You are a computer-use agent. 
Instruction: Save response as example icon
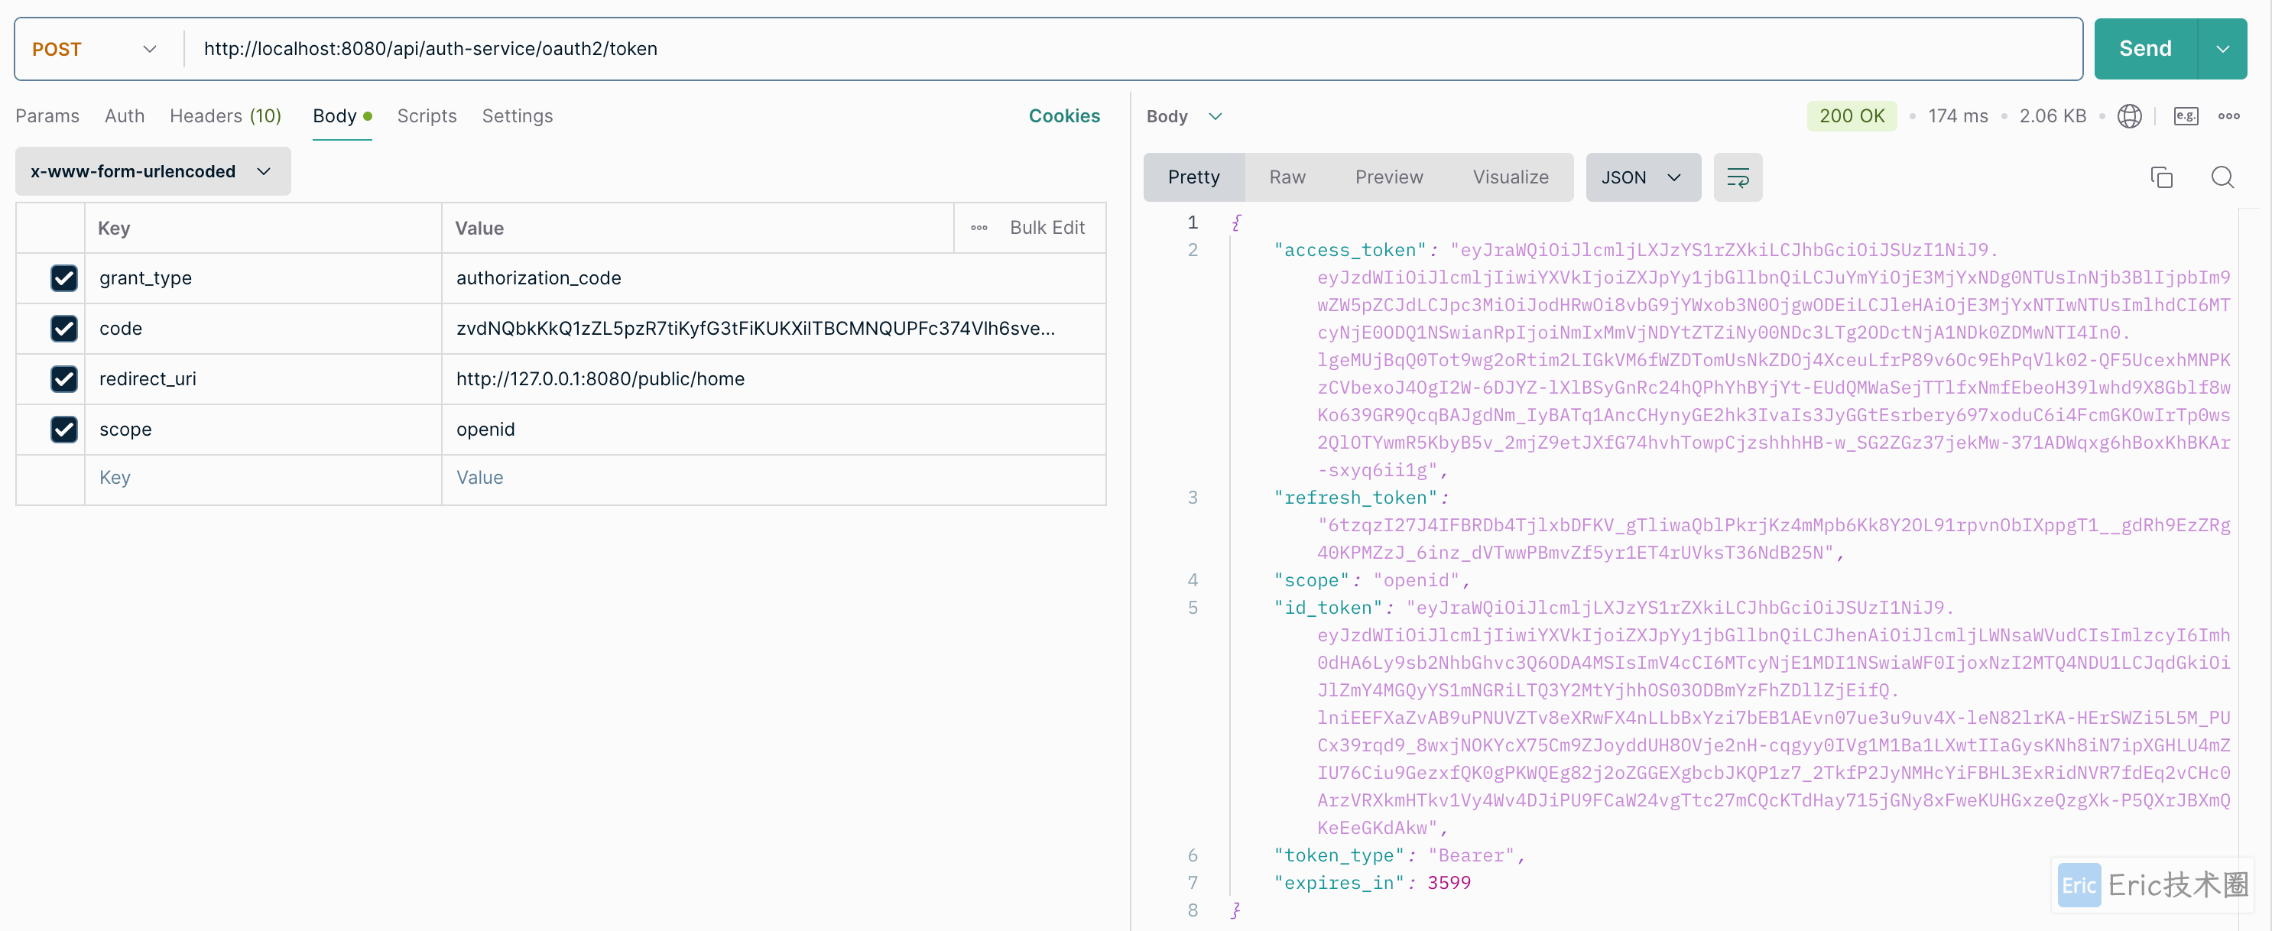click(2186, 116)
